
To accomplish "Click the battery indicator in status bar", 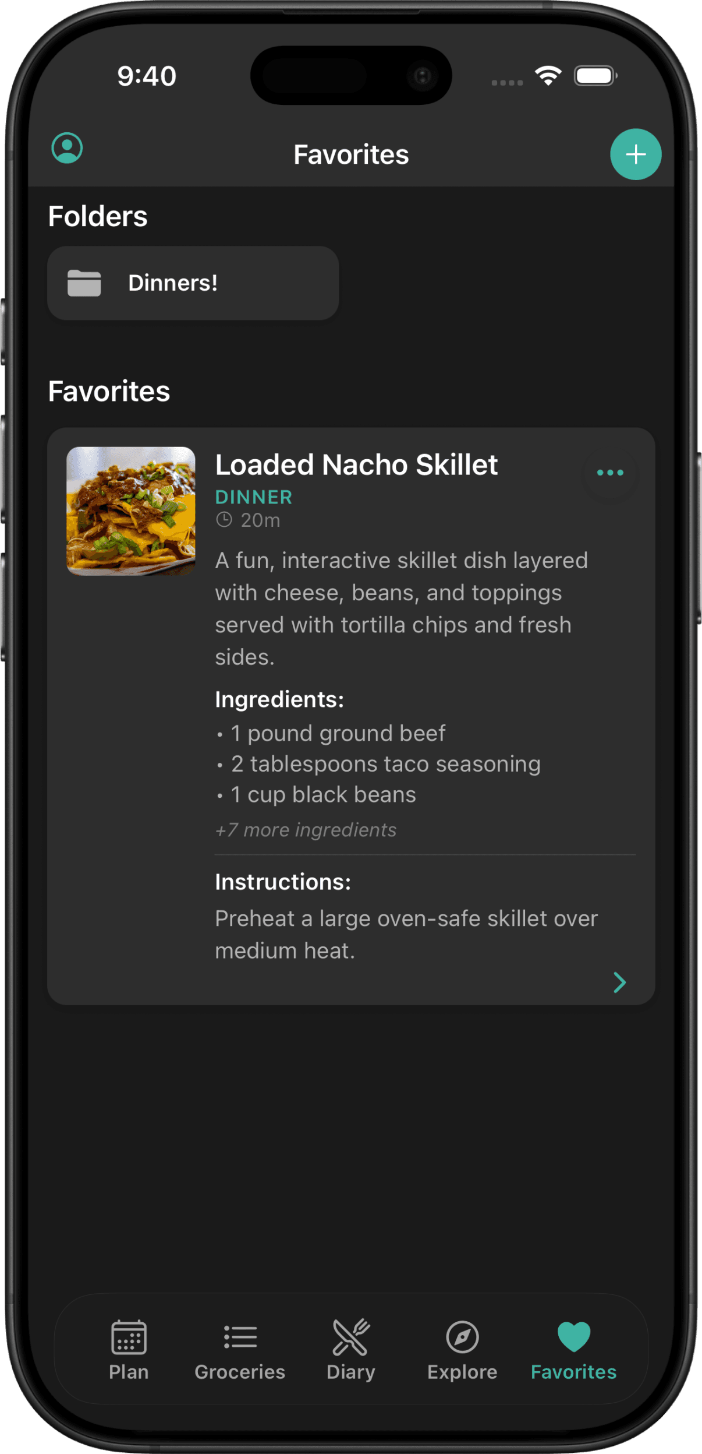I will click(x=595, y=75).
